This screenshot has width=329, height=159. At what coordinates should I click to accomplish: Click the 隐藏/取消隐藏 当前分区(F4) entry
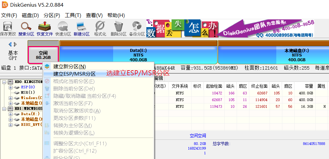98,96
